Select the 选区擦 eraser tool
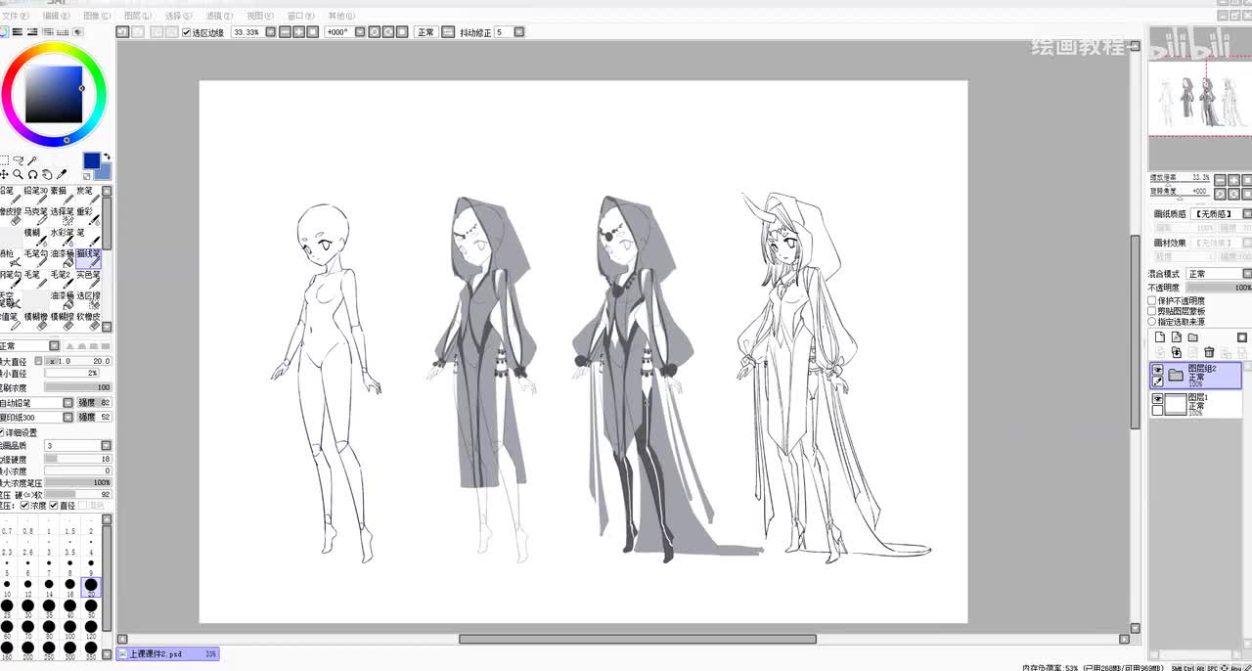Viewport: 1252px width, 671px height. 88,301
